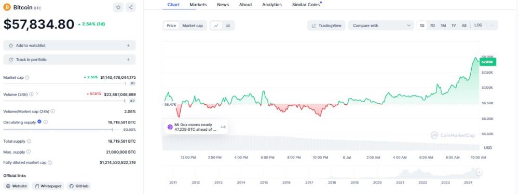Open the Compare with dropdown

(380, 25)
